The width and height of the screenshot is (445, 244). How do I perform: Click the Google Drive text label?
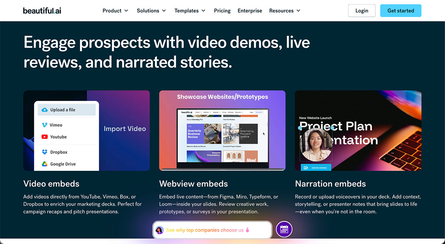[63, 164]
